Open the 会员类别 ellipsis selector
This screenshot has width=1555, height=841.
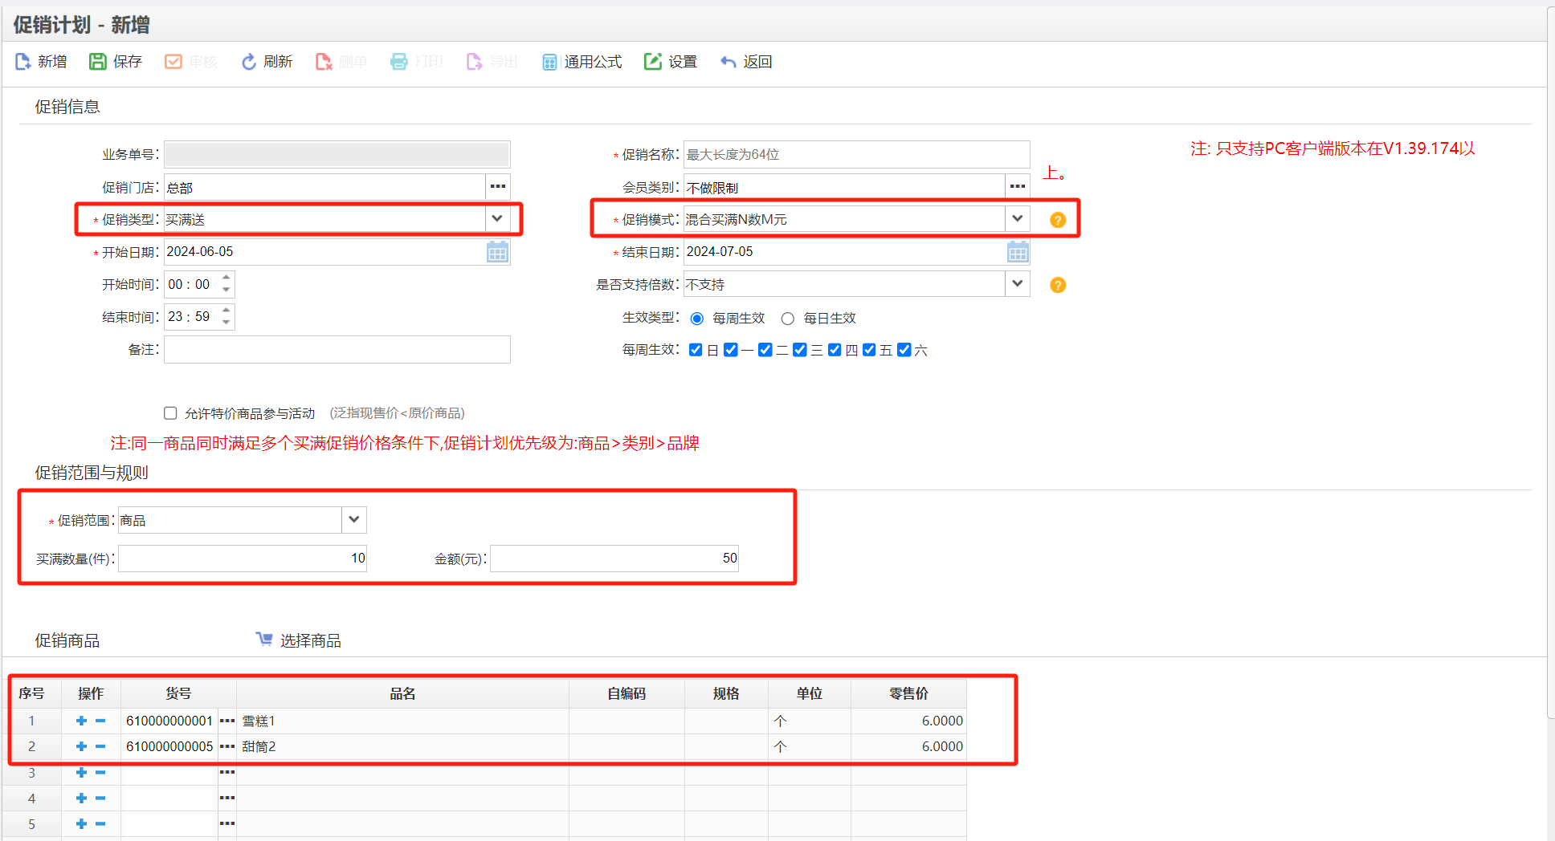click(1017, 186)
